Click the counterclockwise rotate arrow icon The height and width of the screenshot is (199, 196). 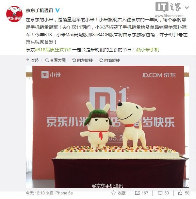click(x=74, y=60)
